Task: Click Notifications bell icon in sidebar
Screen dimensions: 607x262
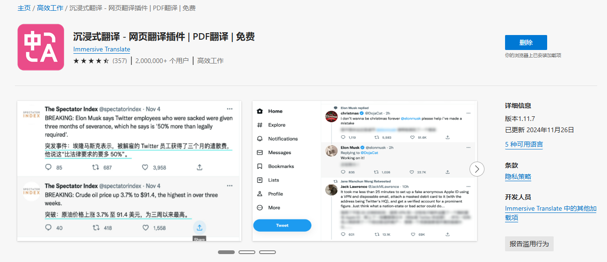Action: (x=260, y=139)
